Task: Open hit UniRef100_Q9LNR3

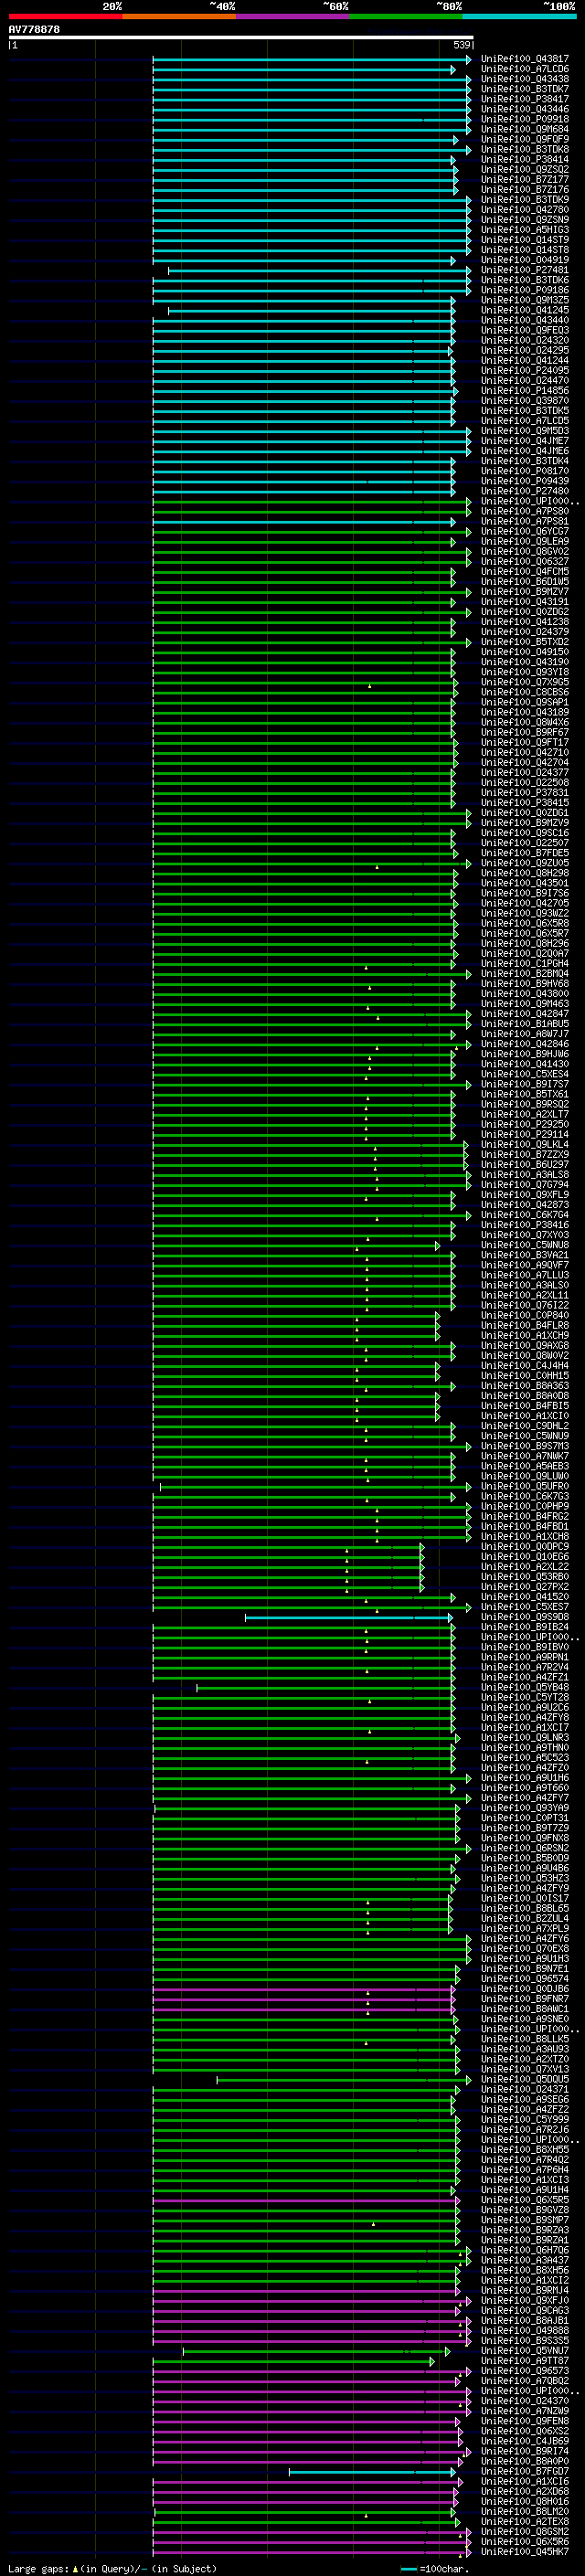Action: click(x=525, y=1737)
